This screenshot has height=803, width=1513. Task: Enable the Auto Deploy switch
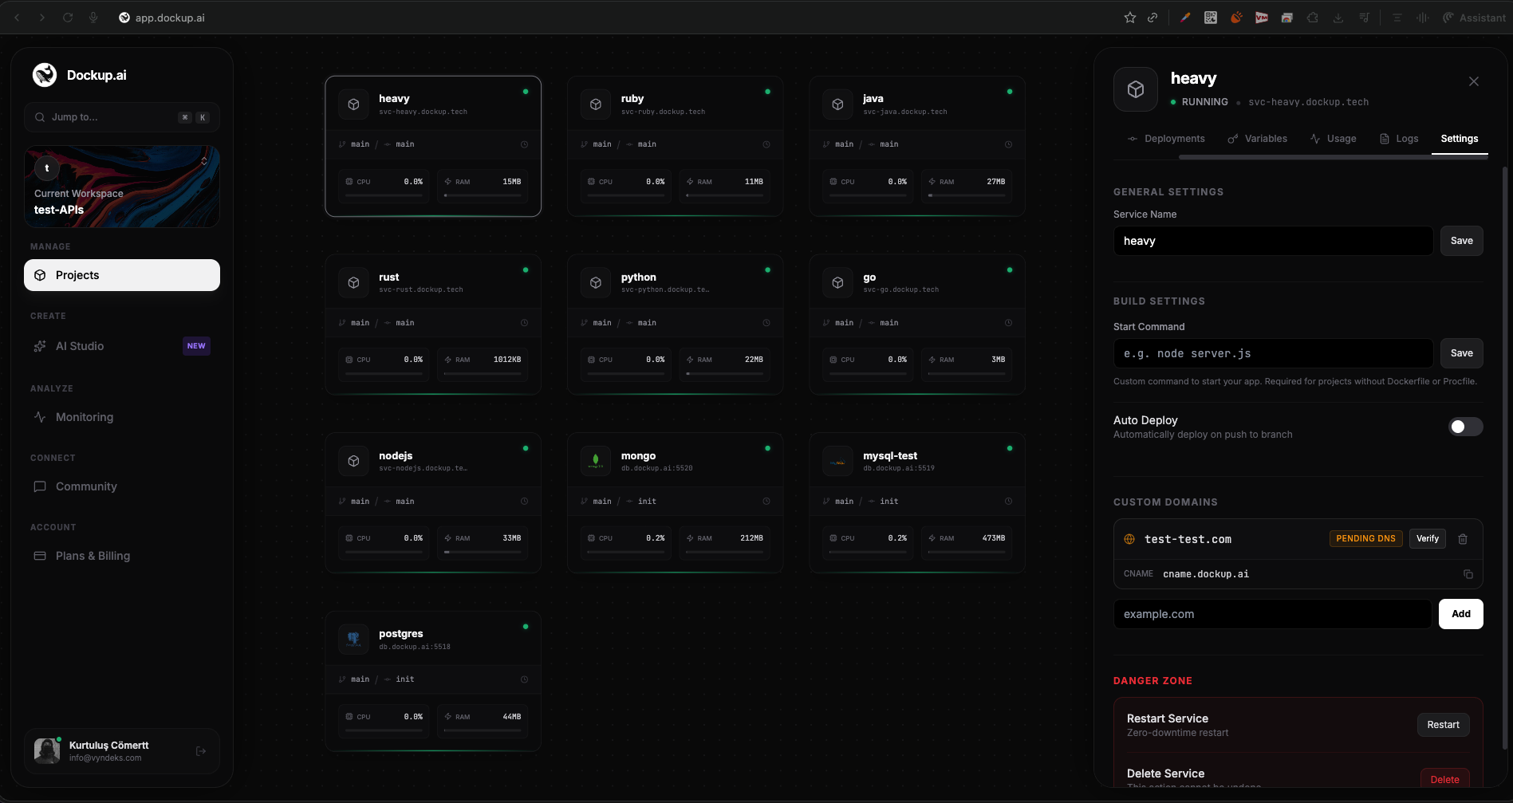pyautogui.click(x=1465, y=427)
